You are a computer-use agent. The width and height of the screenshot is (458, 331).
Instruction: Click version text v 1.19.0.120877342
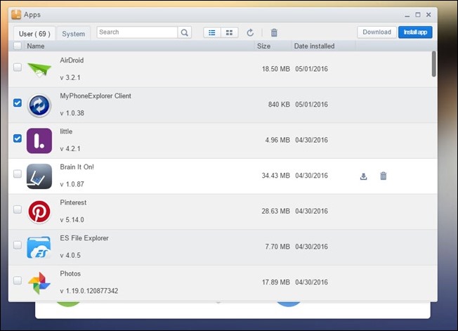point(89,291)
